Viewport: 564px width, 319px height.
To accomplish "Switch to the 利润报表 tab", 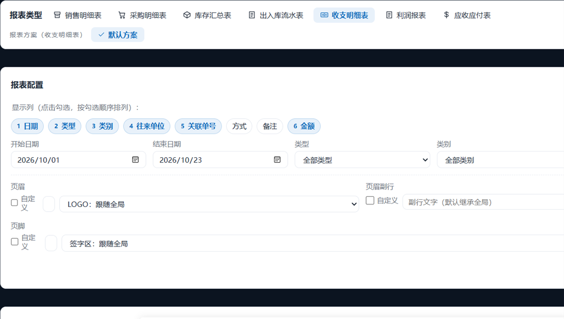I will [x=405, y=15].
